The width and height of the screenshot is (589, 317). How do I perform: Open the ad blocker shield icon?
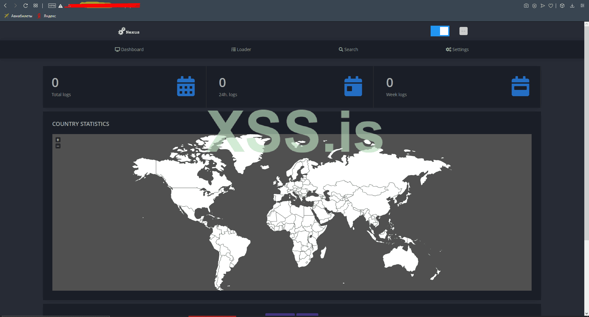(534, 6)
